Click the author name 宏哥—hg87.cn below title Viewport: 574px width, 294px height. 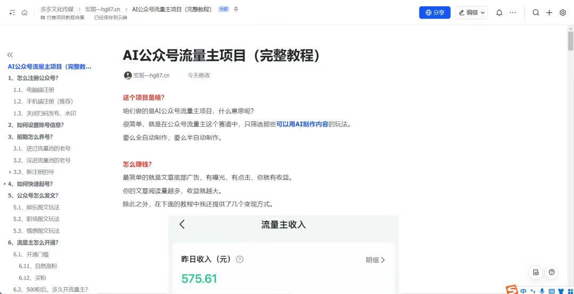coord(151,75)
